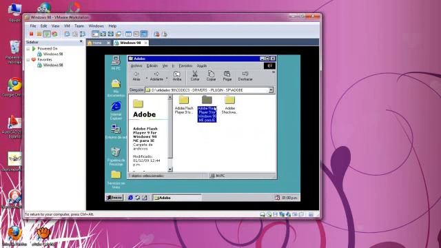Click the Pegar toolbar button

(227, 76)
